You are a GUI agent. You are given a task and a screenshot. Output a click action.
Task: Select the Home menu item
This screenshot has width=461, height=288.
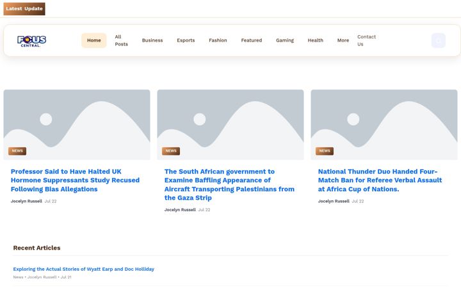coord(93,40)
